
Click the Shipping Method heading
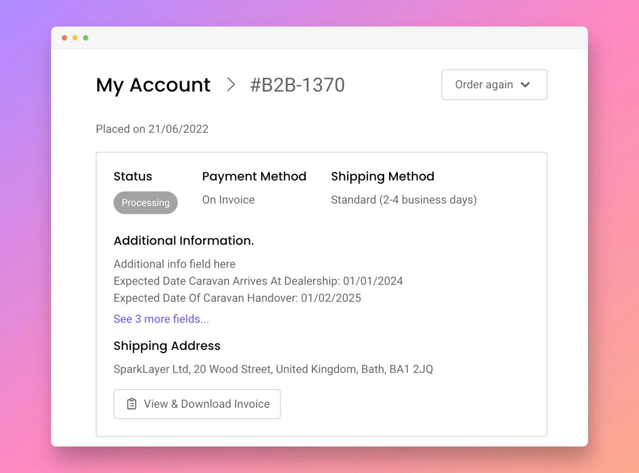(x=382, y=176)
